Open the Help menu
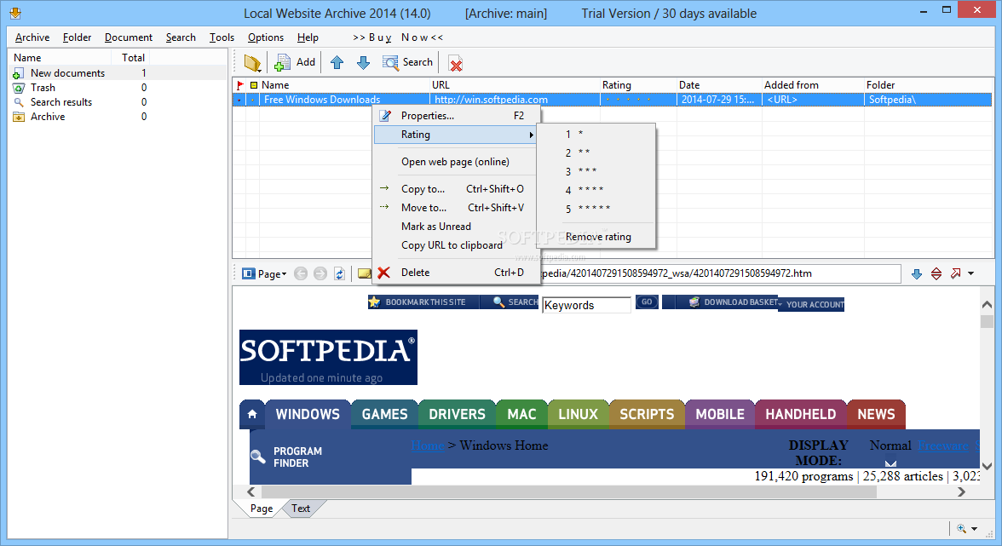This screenshot has width=1002, height=546. click(308, 37)
